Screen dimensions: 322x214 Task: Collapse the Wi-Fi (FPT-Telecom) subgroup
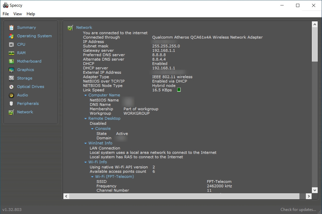[x=92, y=177]
